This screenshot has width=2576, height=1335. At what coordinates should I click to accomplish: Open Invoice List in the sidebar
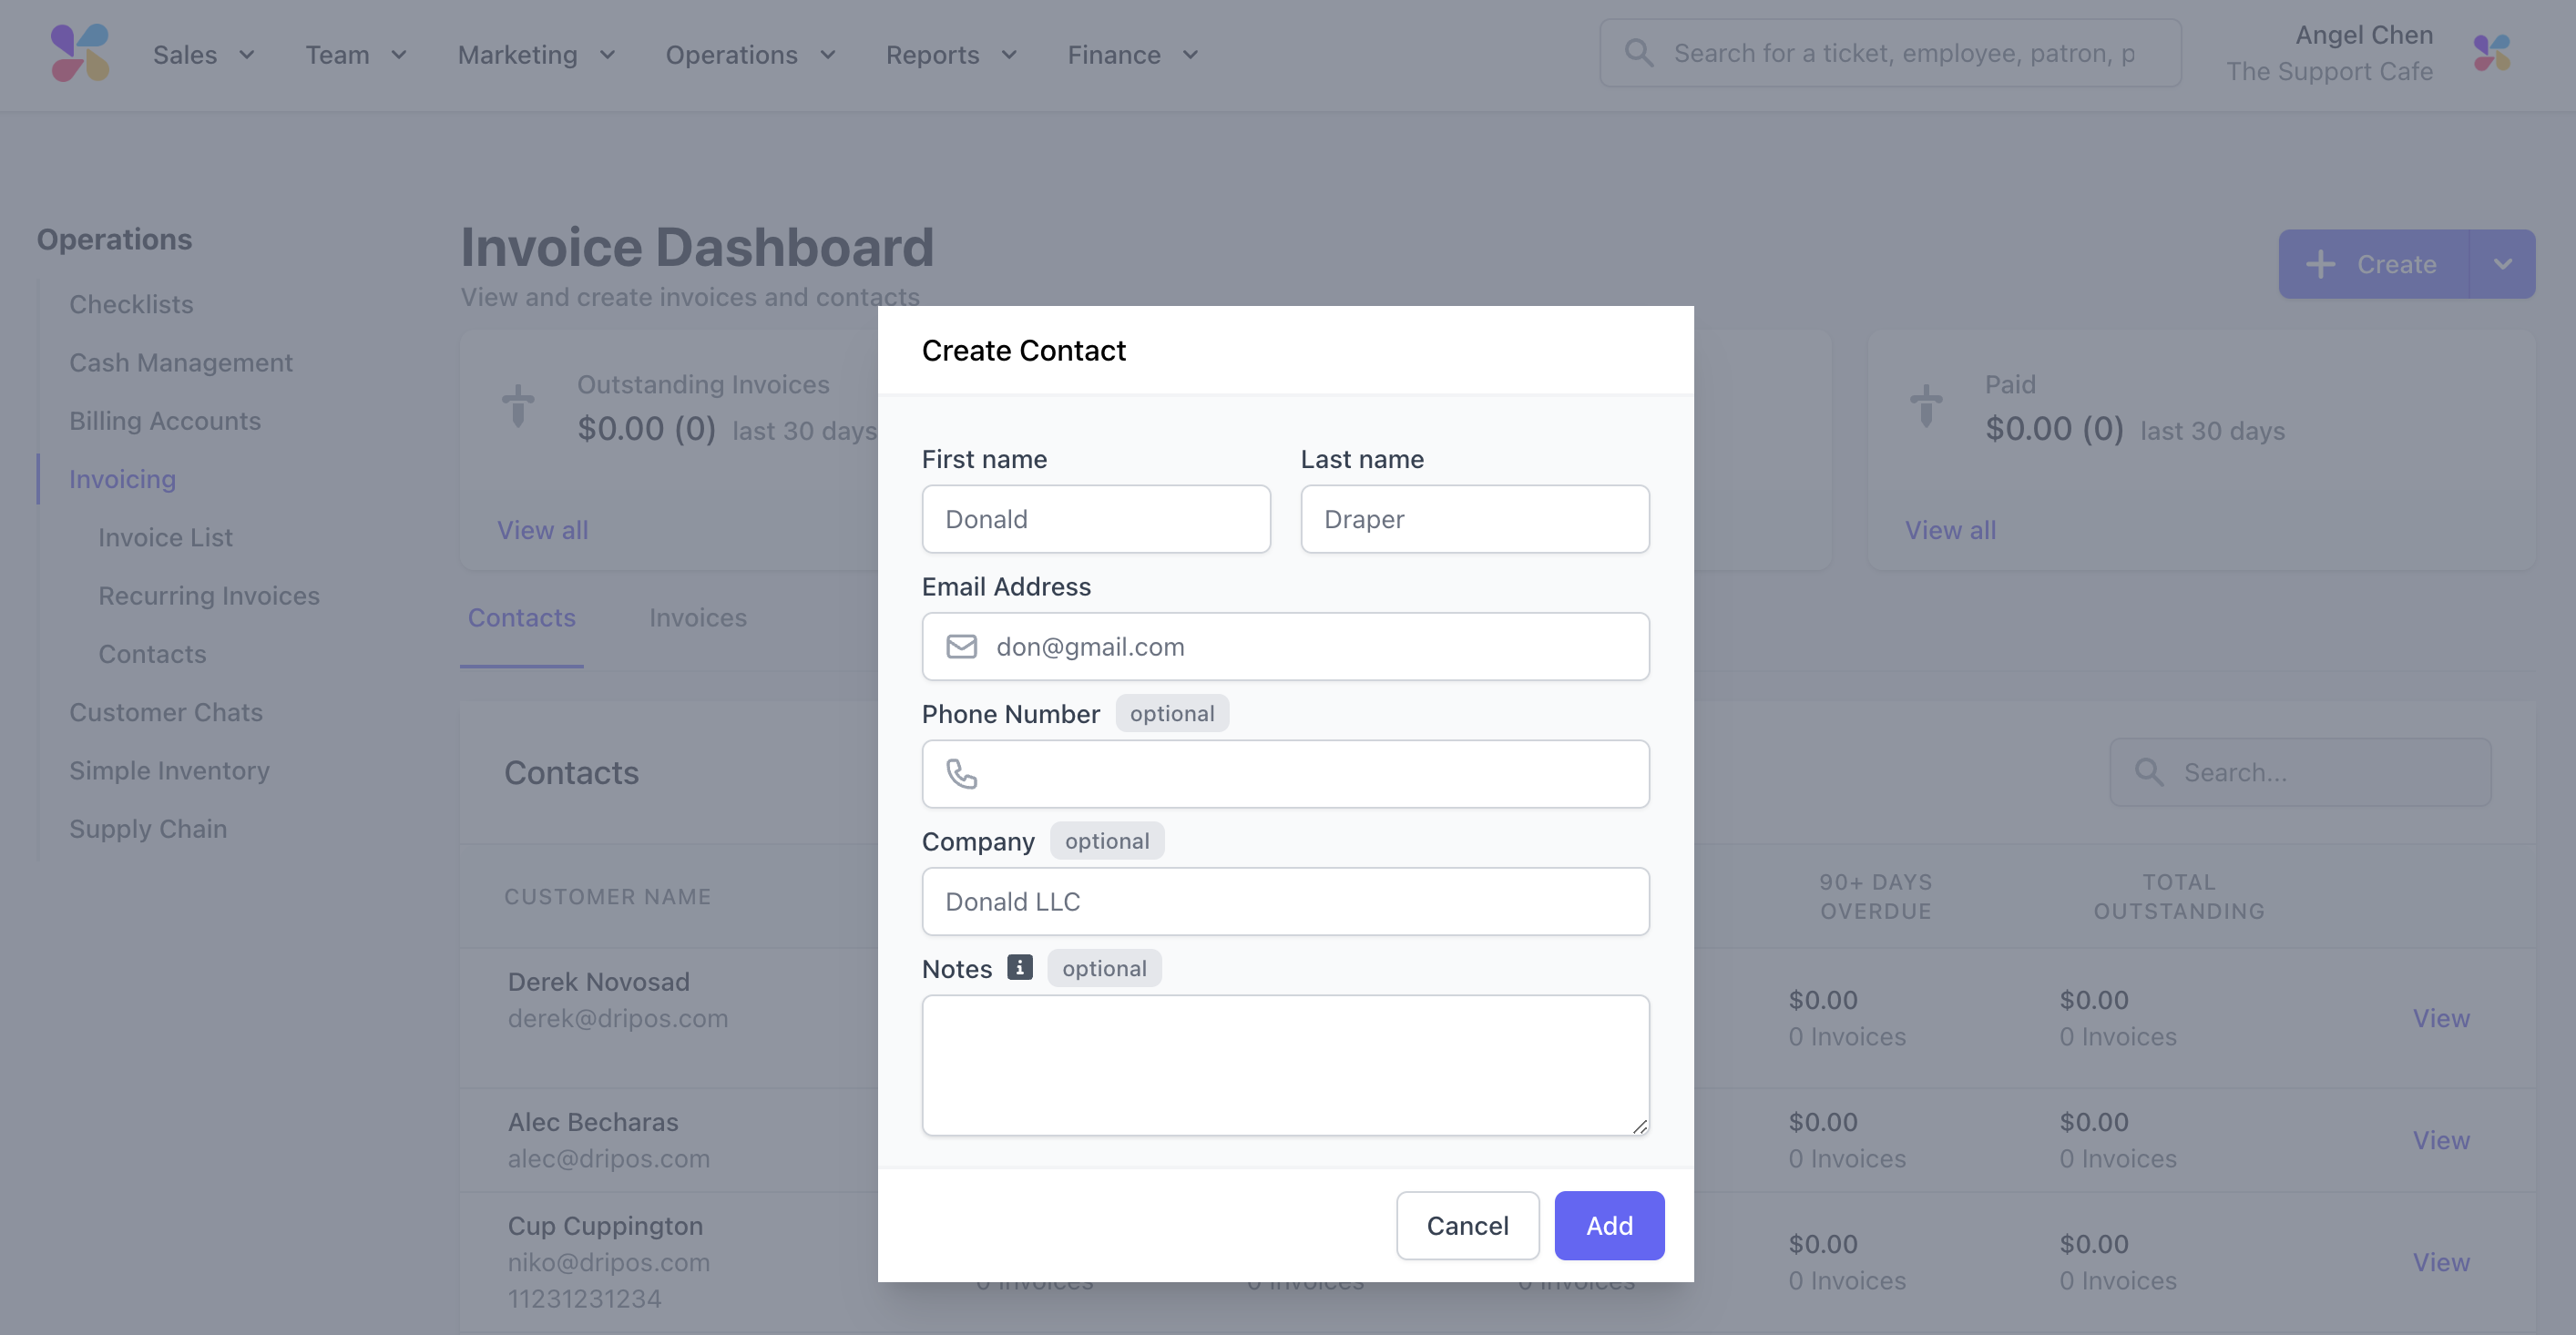(165, 537)
